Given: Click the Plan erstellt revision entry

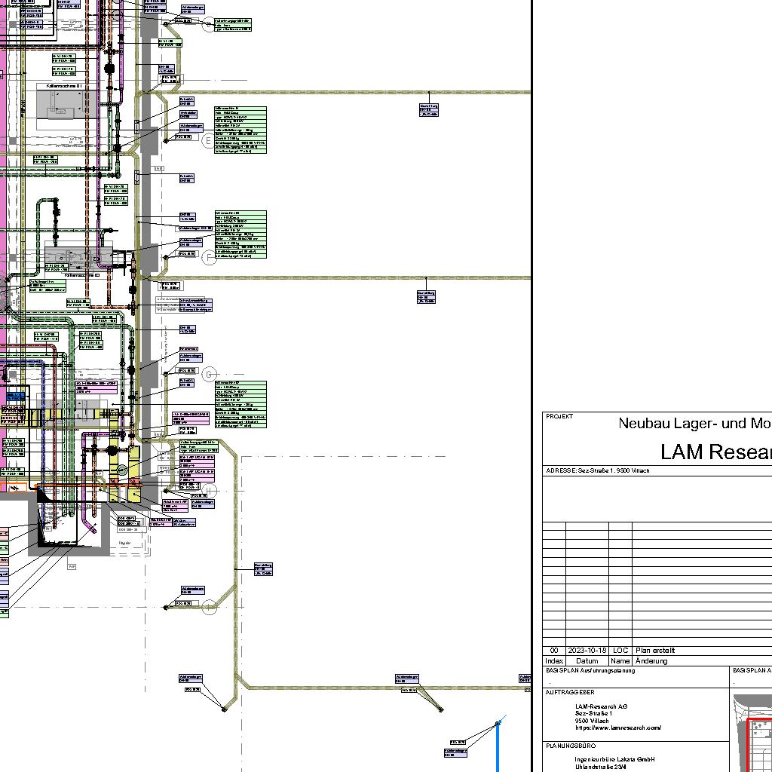Looking at the screenshot, I should tap(655, 651).
